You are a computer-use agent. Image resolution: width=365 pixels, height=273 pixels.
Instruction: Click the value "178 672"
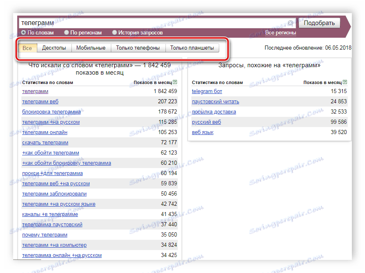pos(168,111)
